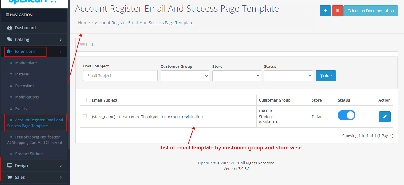Image resolution: width=404 pixels, height=185 pixels.
Task: Click the Design monitor icon in the sidebar
Action: [x=9, y=165]
